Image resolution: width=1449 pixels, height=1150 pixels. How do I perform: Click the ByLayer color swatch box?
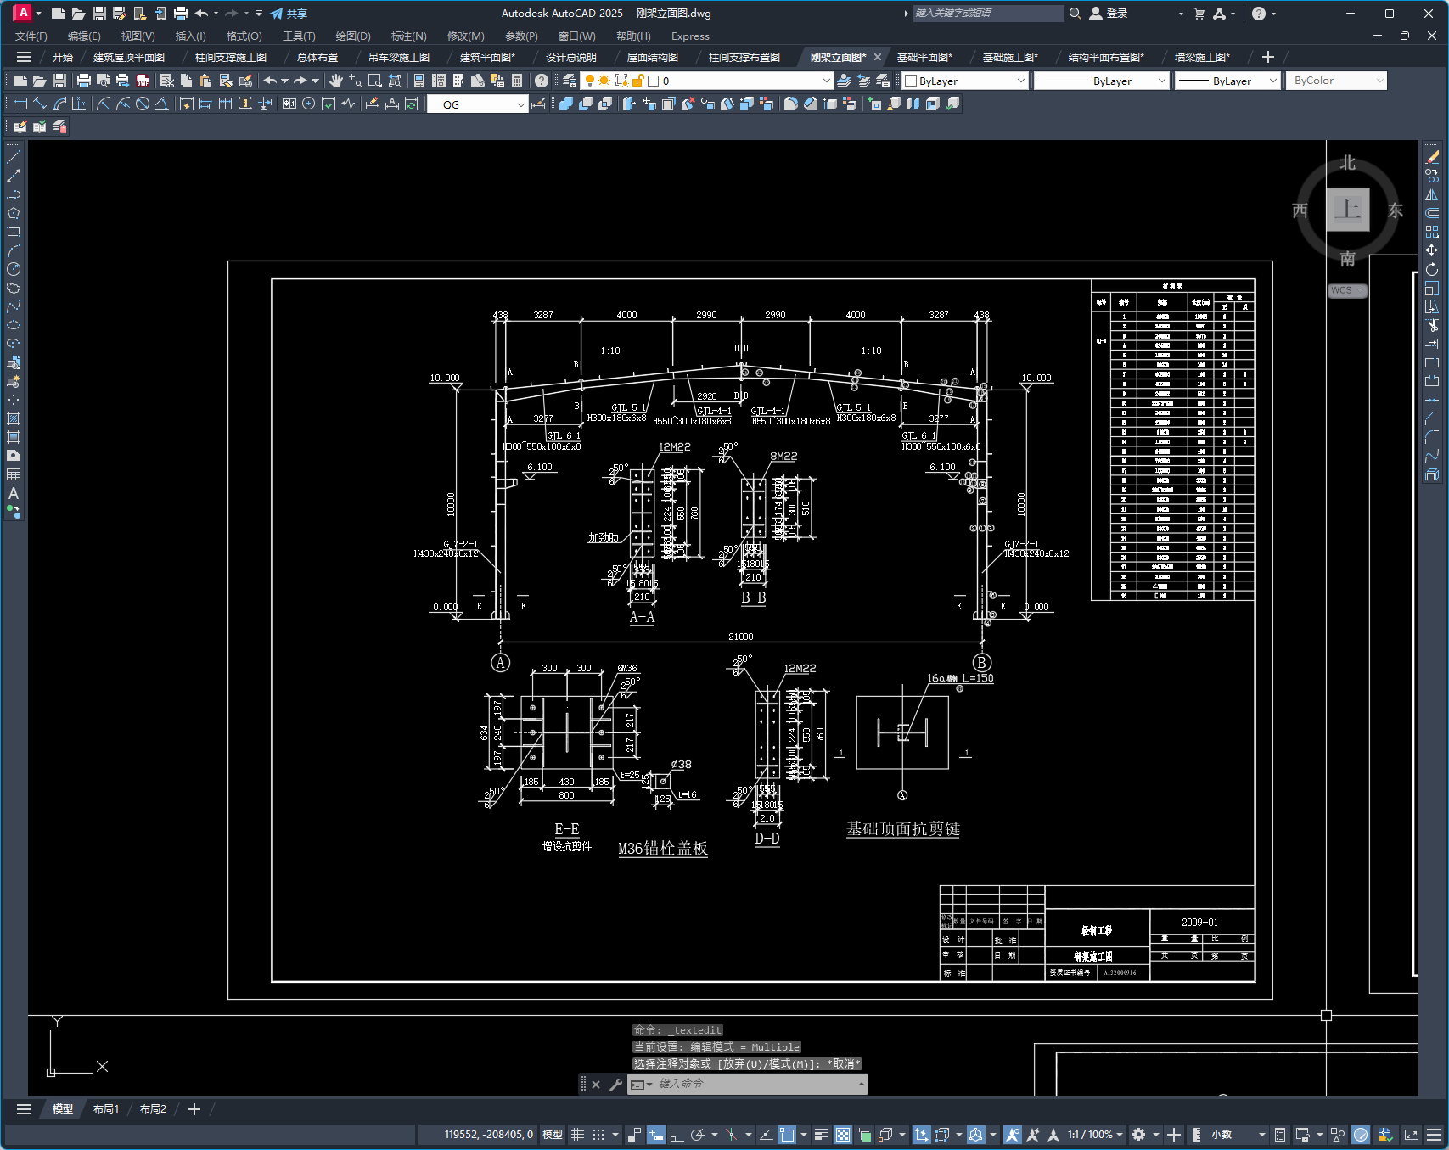click(911, 81)
